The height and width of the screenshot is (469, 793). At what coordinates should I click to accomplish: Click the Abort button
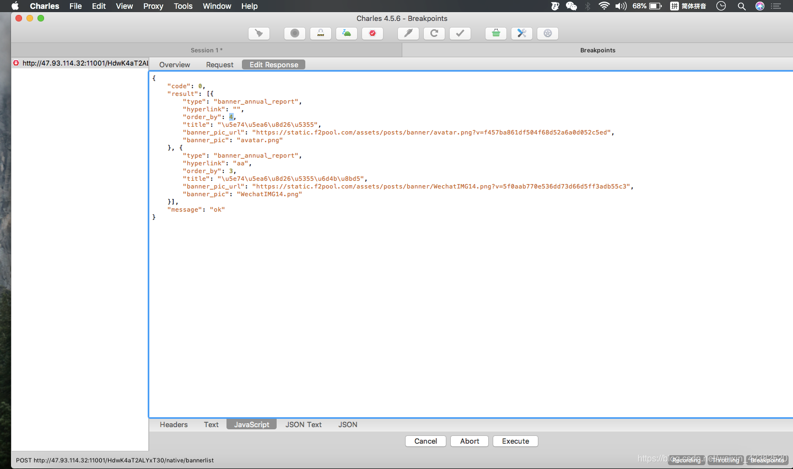[x=470, y=441]
